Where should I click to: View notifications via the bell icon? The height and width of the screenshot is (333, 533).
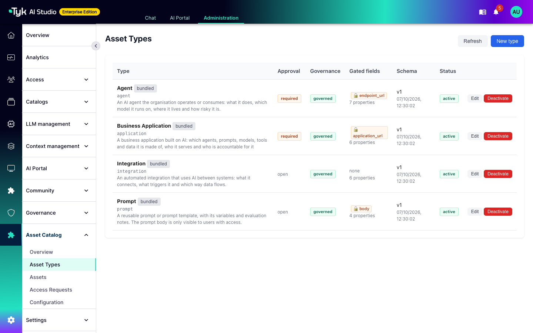pyautogui.click(x=496, y=12)
